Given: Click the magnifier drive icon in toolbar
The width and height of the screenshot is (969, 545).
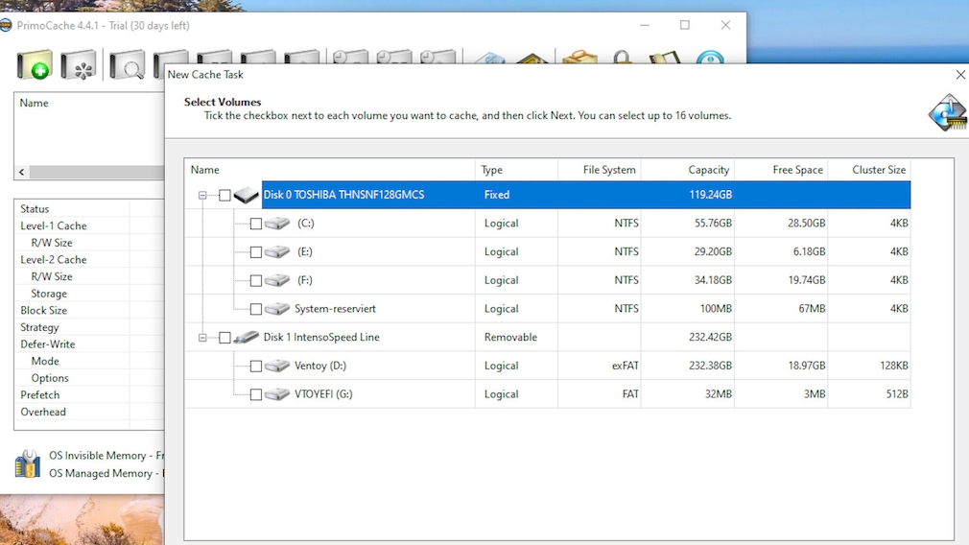Looking at the screenshot, I should pyautogui.click(x=126, y=66).
